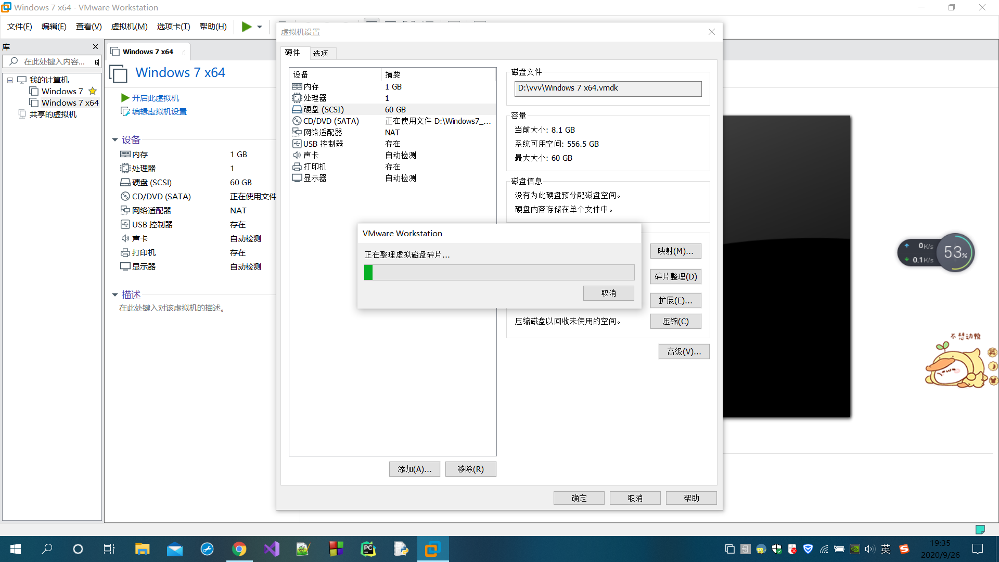The width and height of the screenshot is (999, 562).
Task: Cancel the disk defragmentation operation
Action: tap(608, 293)
